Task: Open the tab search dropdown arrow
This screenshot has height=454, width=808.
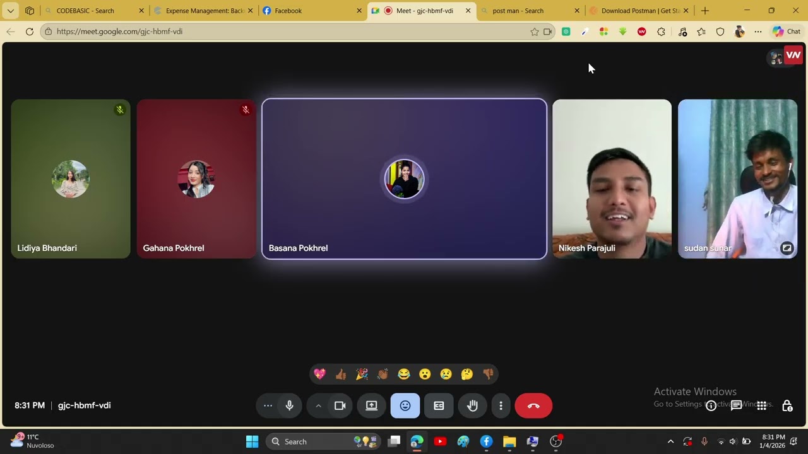Action: coord(10,11)
